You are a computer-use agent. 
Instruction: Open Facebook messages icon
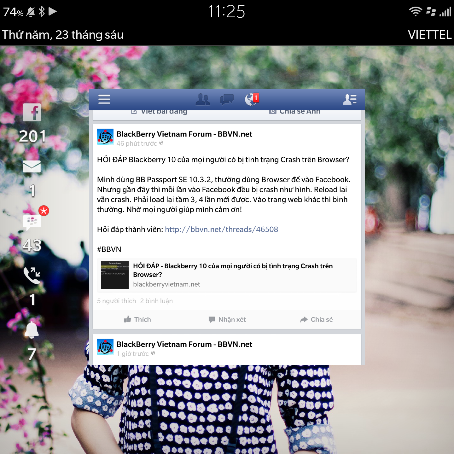[227, 99]
